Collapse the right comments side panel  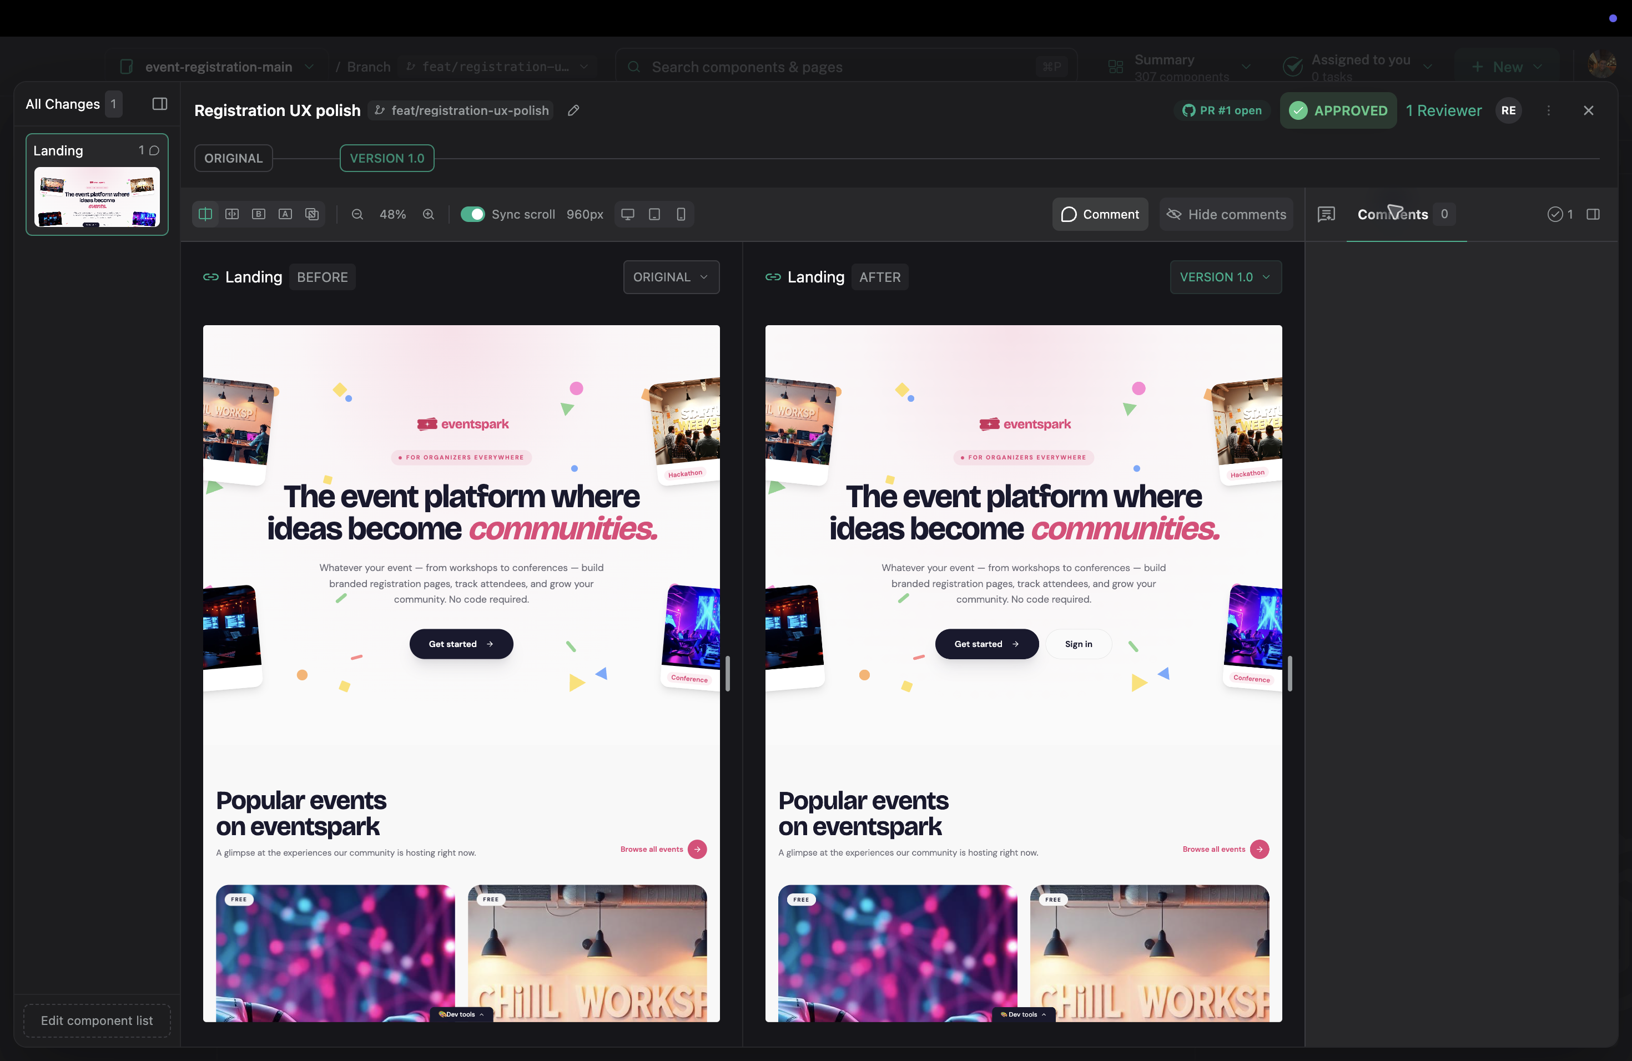1594,215
